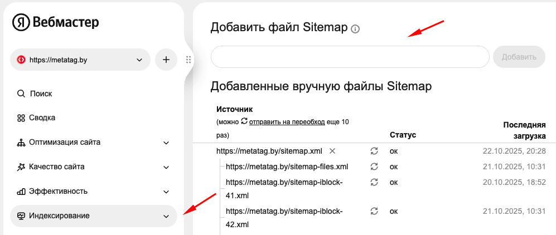Recrawl sitemap-iblock-42.xml using the refresh icon
Viewport: 556px width, 235px height.
tap(374, 211)
